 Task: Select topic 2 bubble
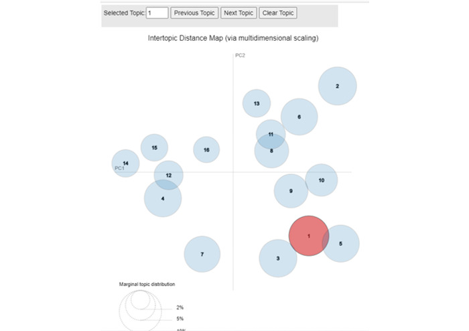338,86
